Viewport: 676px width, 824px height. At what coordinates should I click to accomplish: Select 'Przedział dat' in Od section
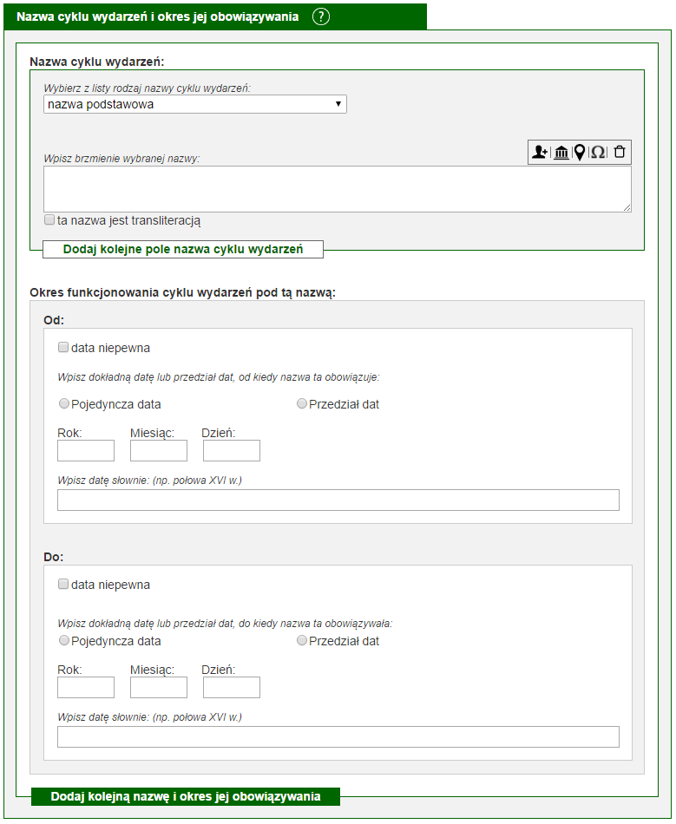click(x=302, y=403)
